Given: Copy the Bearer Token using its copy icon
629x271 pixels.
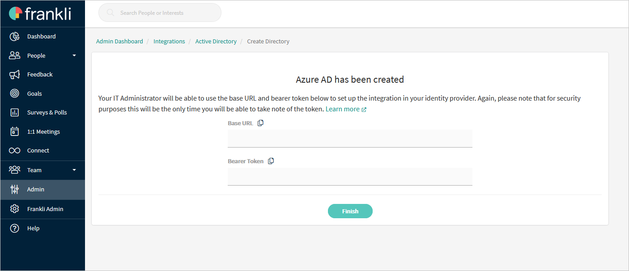Looking at the screenshot, I should [x=271, y=161].
